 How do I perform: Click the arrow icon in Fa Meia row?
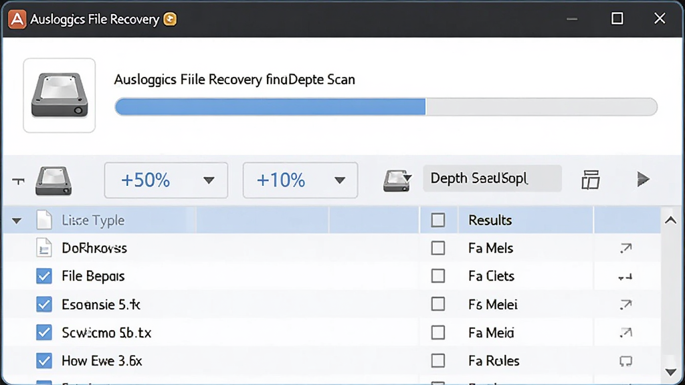[x=626, y=333]
